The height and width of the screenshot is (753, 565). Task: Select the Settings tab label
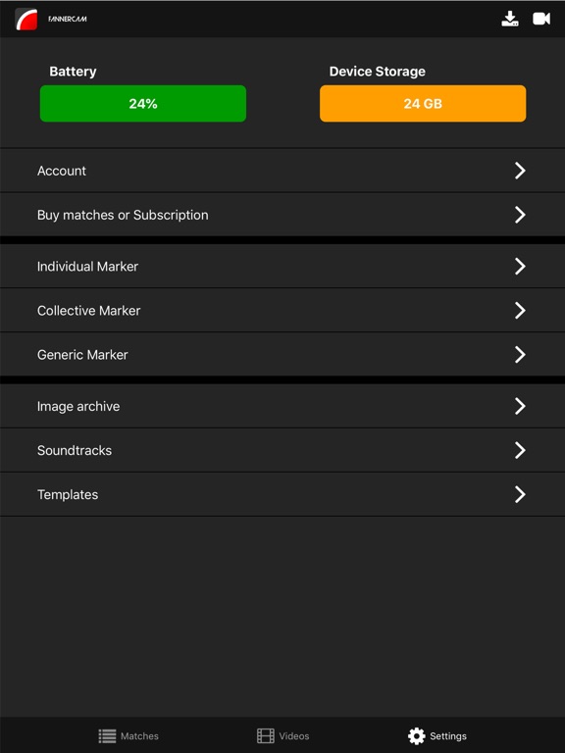(x=448, y=736)
